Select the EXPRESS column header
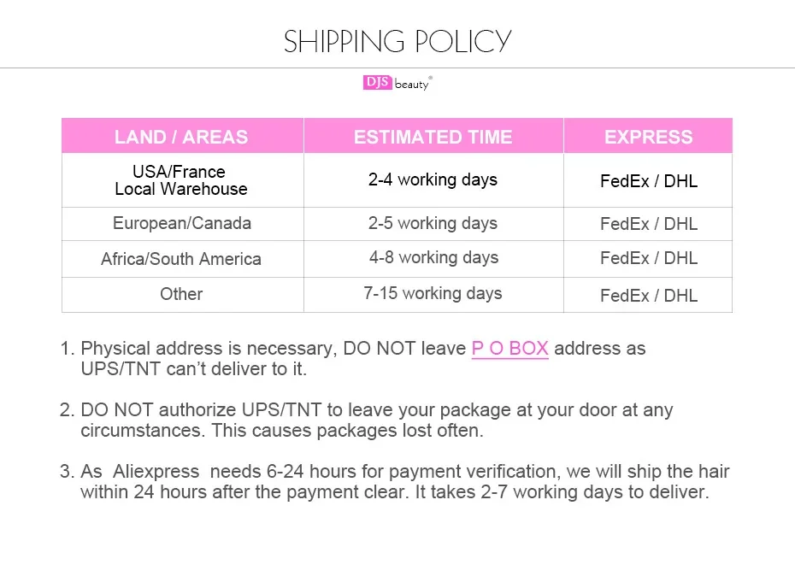 (648, 137)
